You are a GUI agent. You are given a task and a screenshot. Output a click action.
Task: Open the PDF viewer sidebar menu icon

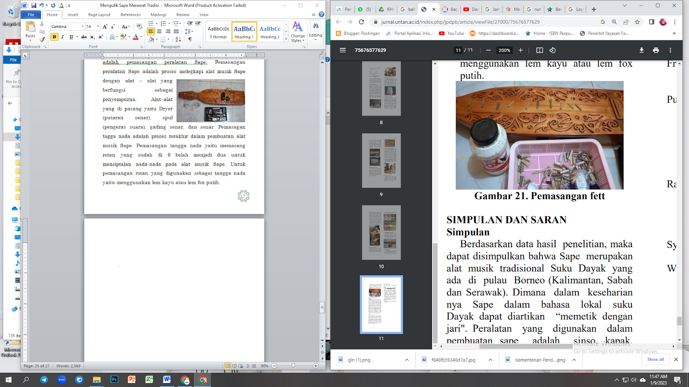pyautogui.click(x=343, y=50)
